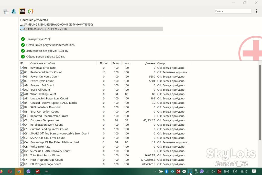Click the red En keyboard layout tray icon
The width and height of the screenshot is (262, 175).
219,171
